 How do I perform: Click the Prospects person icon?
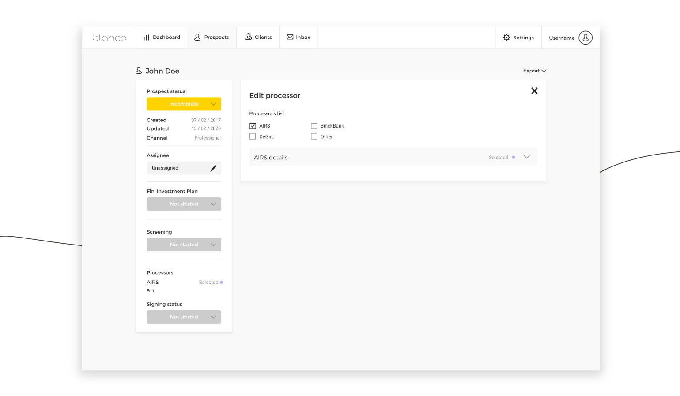tap(197, 37)
